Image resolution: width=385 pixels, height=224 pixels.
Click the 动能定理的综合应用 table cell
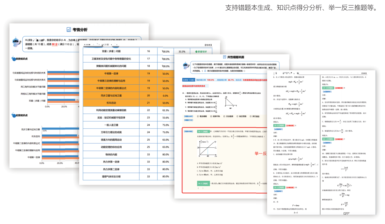[111, 147]
